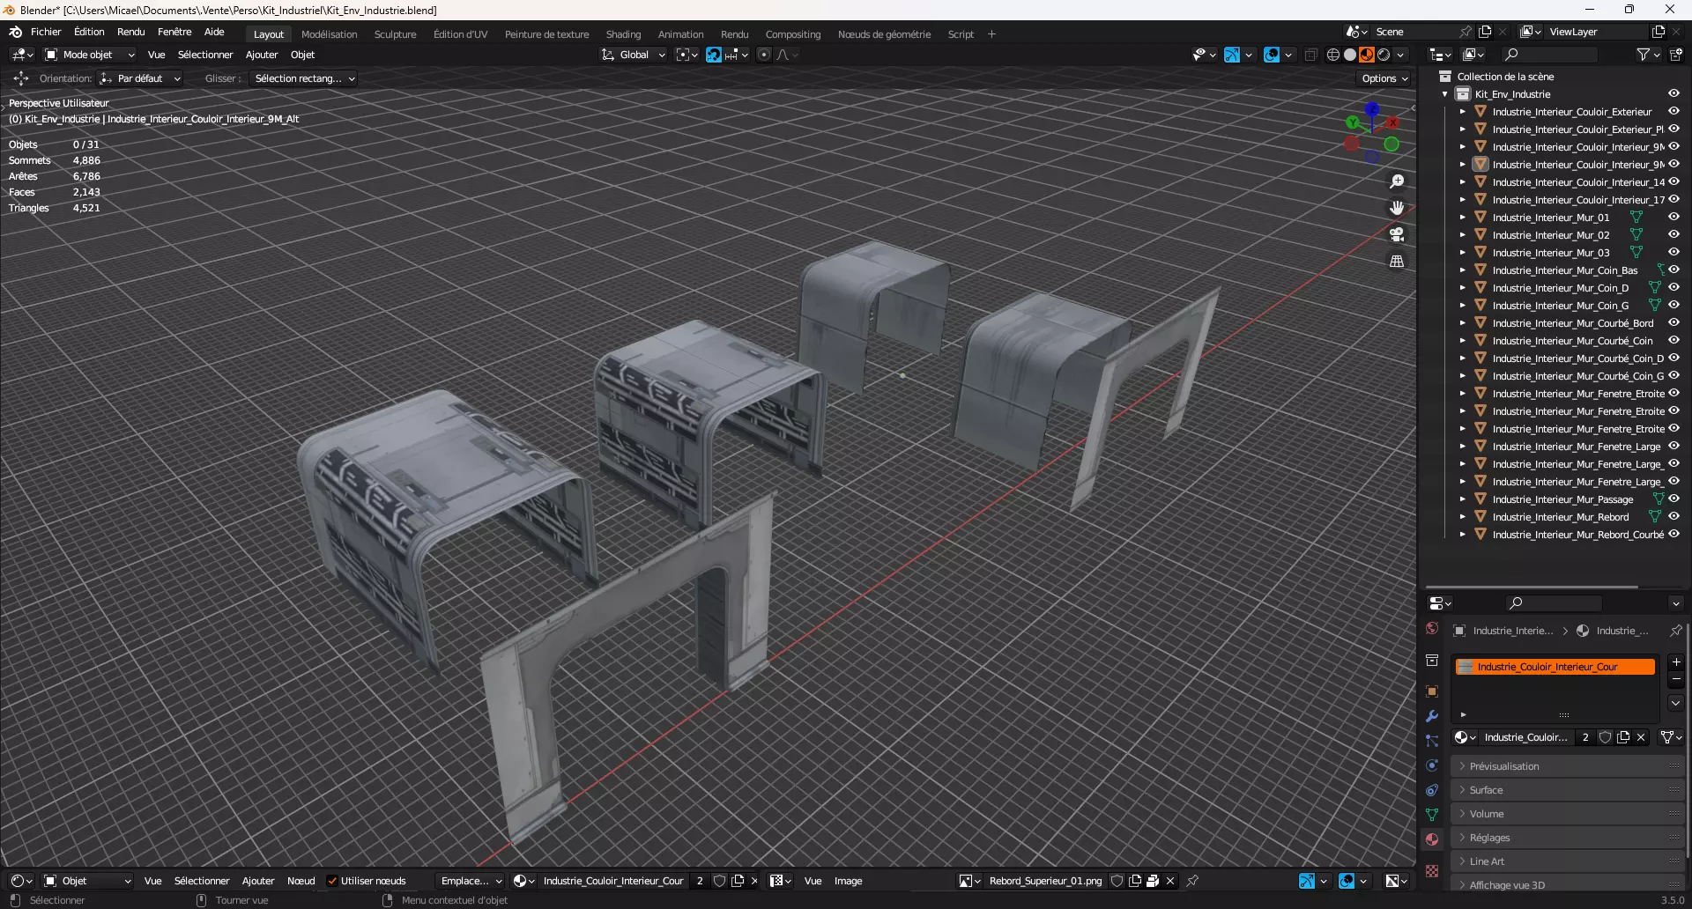
Task: Expand the Réglages panel
Action: click(1568, 838)
